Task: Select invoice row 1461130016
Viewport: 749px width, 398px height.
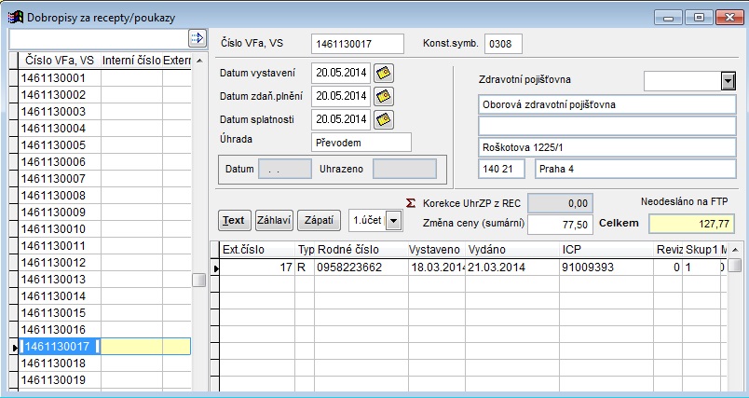Action: coord(104,330)
